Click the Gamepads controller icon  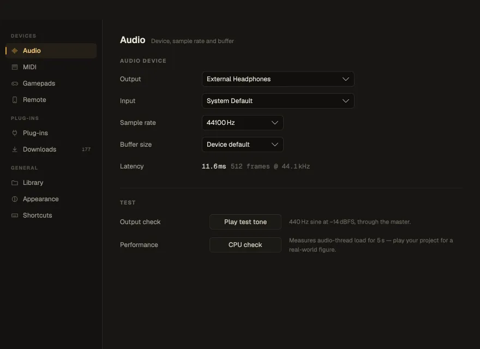[x=14, y=83]
